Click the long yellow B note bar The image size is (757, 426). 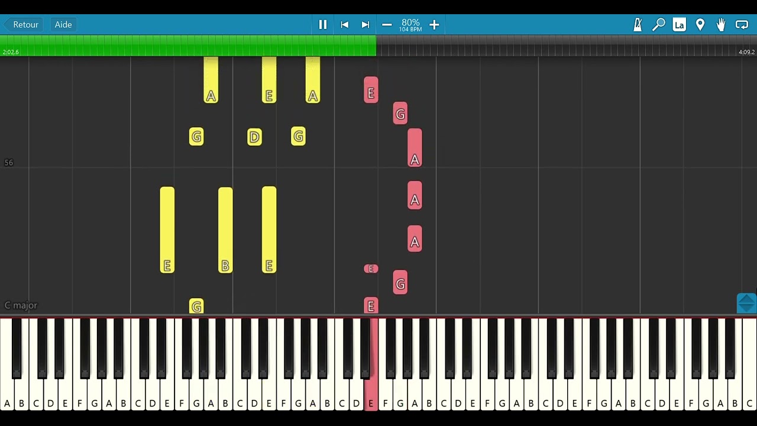point(225,230)
